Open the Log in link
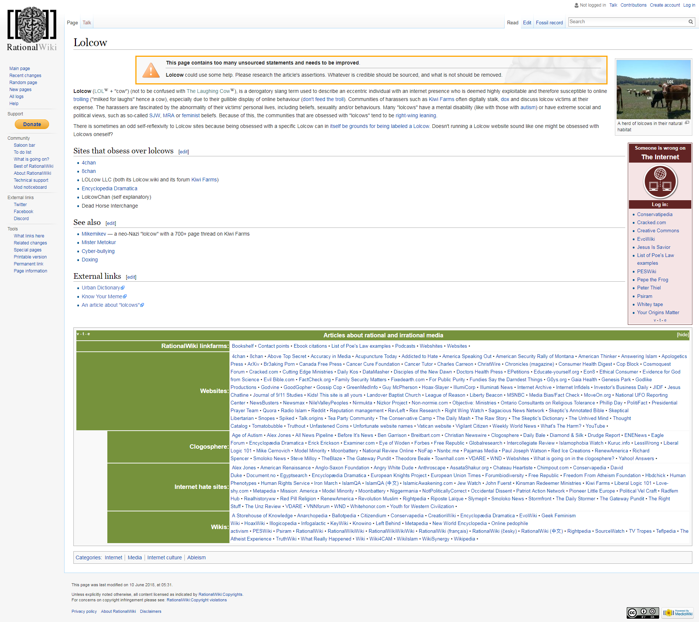Image resolution: width=699 pixels, height=622 pixels. click(689, 5)
